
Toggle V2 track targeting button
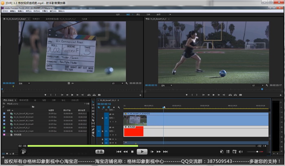point(106,118)
